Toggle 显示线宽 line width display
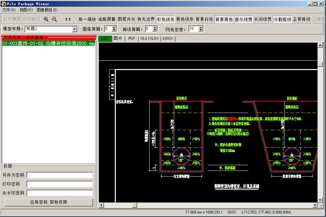This screenshot has height=217, width=326. pyautogui.click(x=243, y=19)
